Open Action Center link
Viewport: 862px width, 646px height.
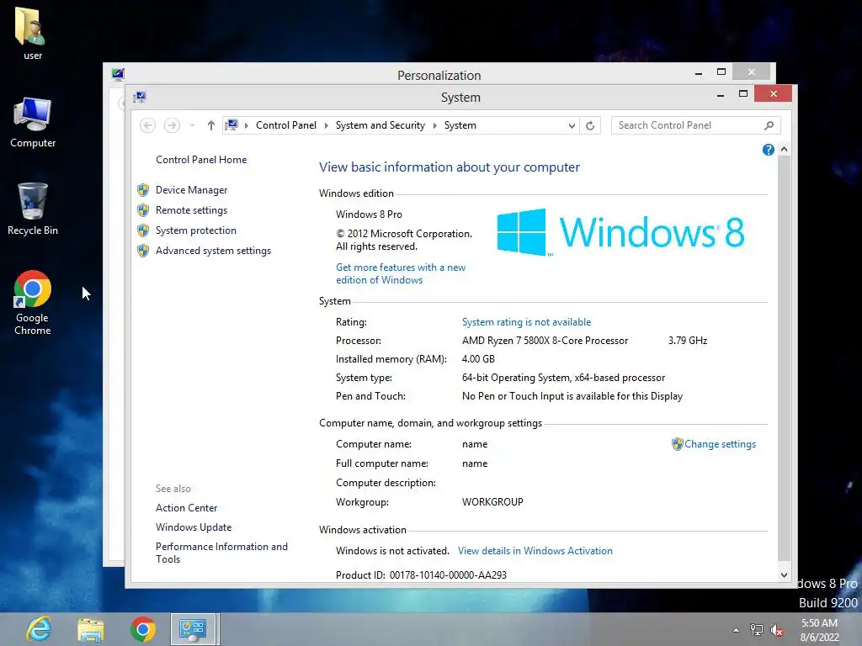pos(186,508)
